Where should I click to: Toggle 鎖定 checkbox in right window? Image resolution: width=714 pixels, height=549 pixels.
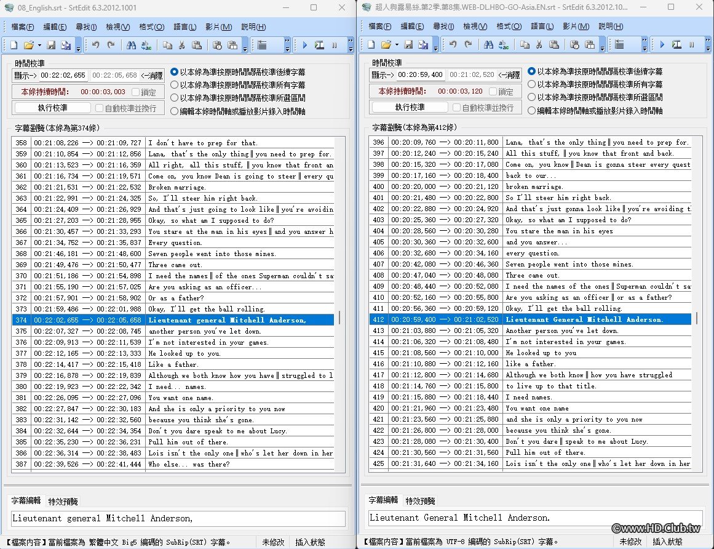coord(493,92)
